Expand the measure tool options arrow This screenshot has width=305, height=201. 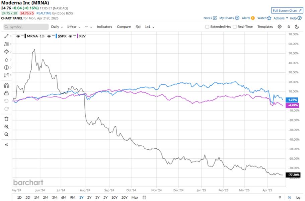(11, 75)
